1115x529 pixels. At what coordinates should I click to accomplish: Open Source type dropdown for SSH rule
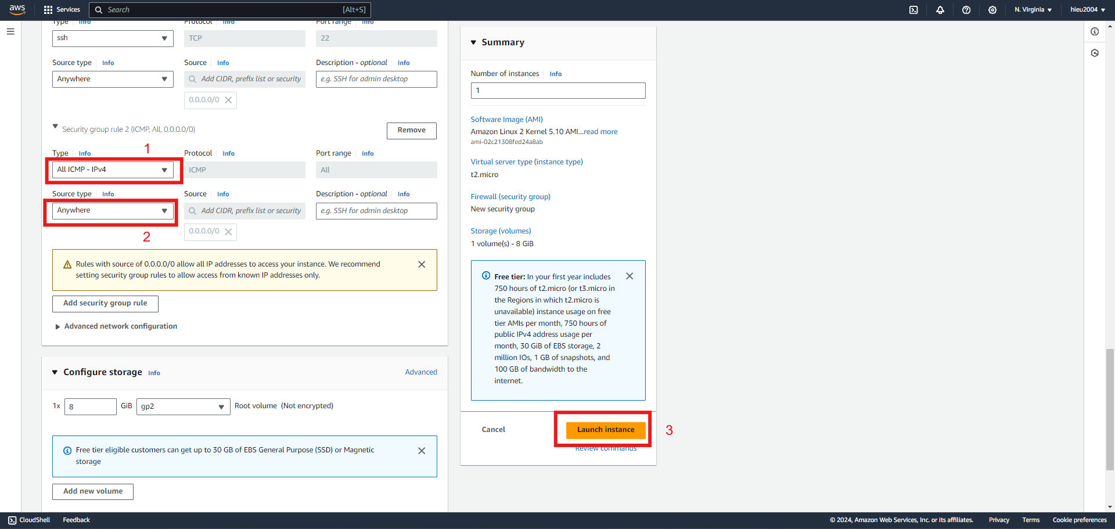[113, 79]
